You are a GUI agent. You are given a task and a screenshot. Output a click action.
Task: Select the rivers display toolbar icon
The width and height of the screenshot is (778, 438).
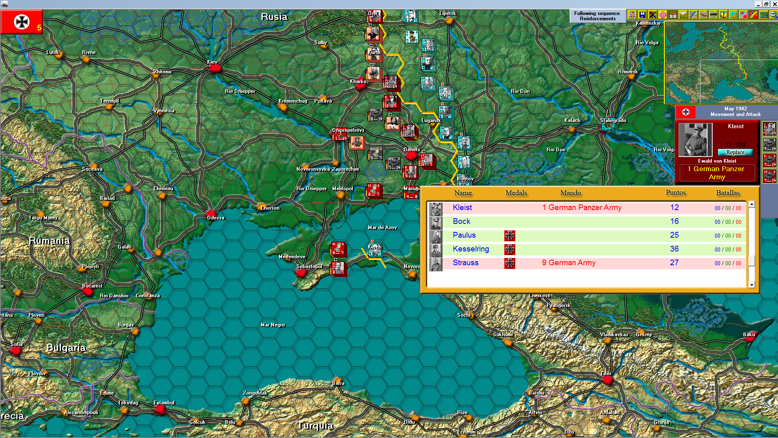click(693, 15)
